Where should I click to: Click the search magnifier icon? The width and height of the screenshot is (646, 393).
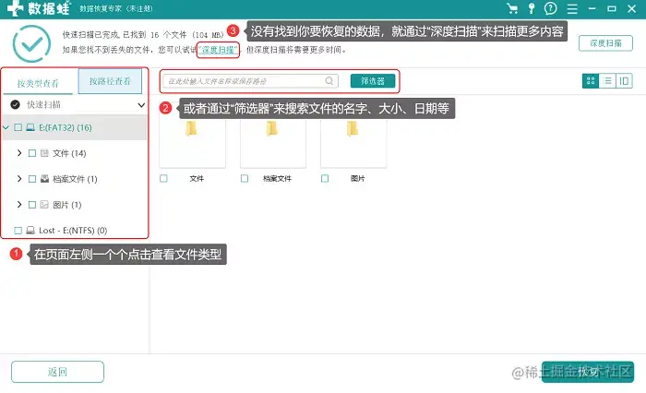329,81
